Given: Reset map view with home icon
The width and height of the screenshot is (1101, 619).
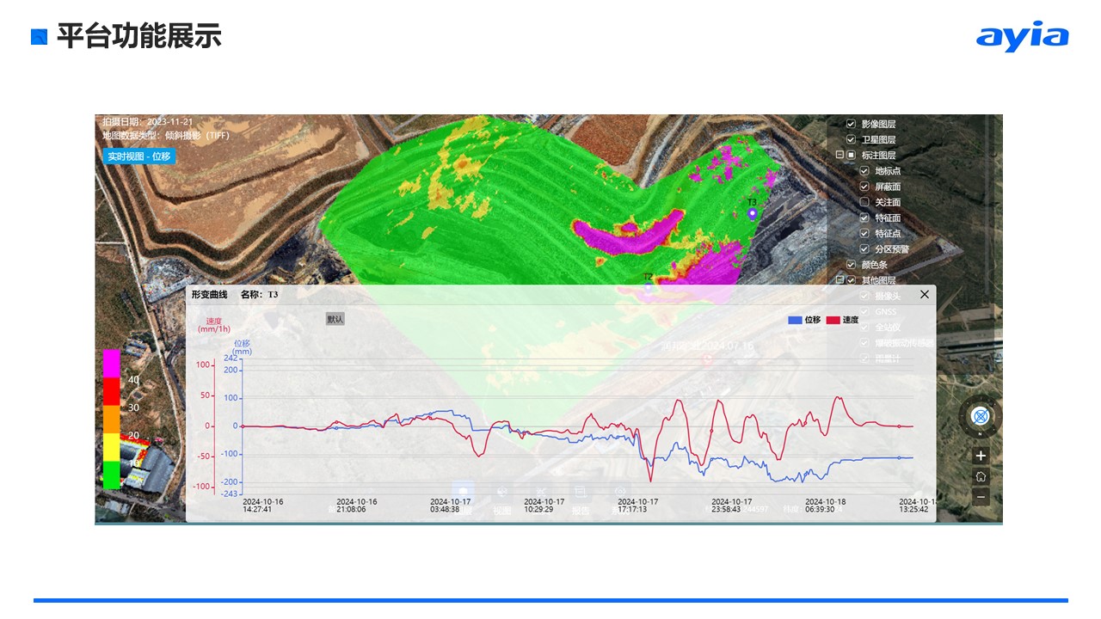Looking at the screenshot, I should point(981,476).
